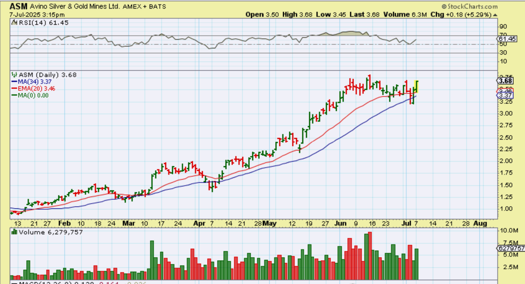Click the Mar label on date axis
Viewport: 525px width, 284px height.
[x=129, y=223]
